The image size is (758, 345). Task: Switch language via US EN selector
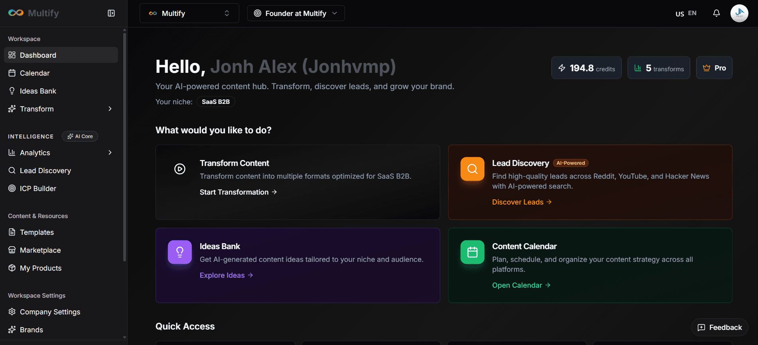point(686,14)
